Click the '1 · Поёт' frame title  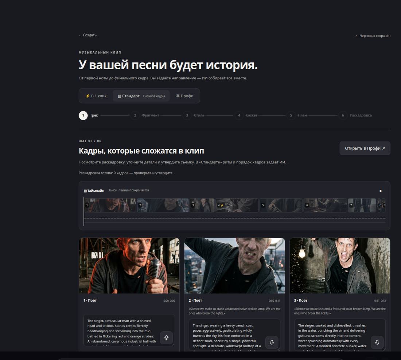(90, 301)
